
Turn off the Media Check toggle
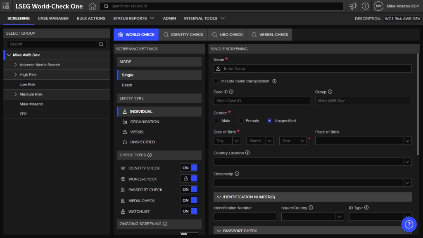pos(189,200)
